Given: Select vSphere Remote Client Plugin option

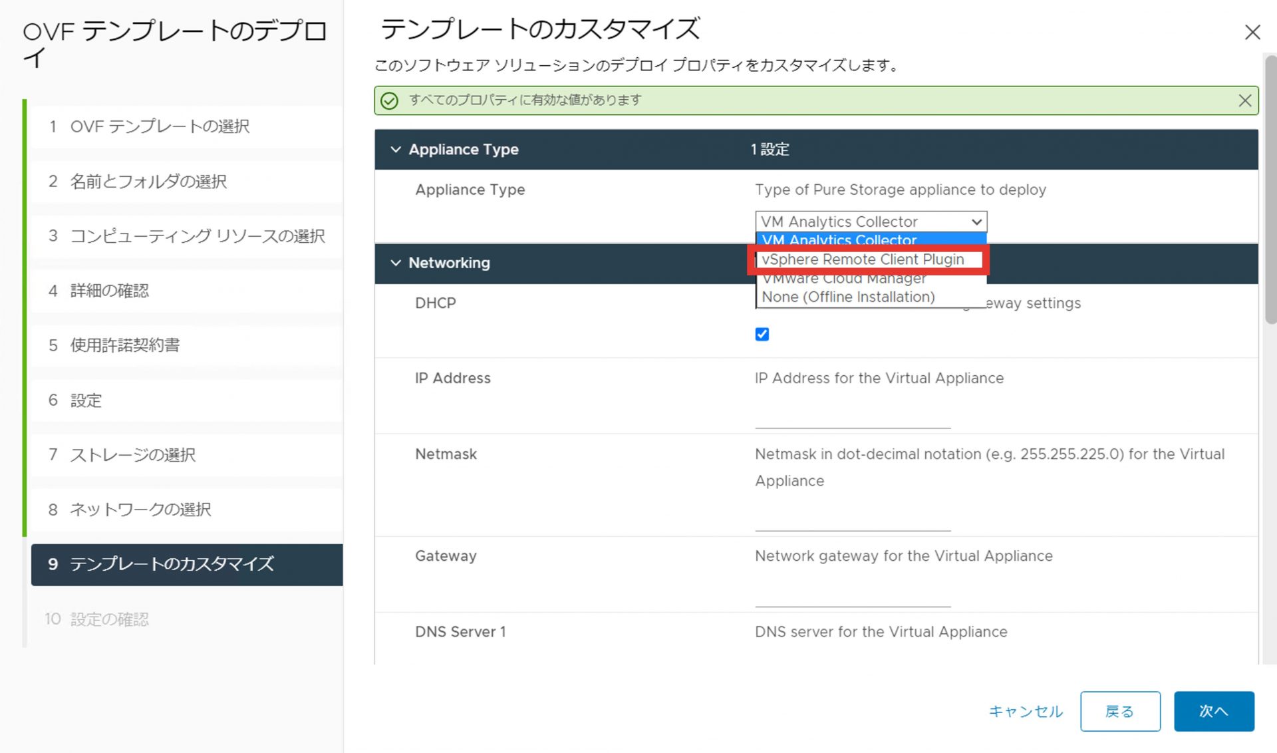Looking at the screenshot, I should pyautogui.click(x=863, y=259).
